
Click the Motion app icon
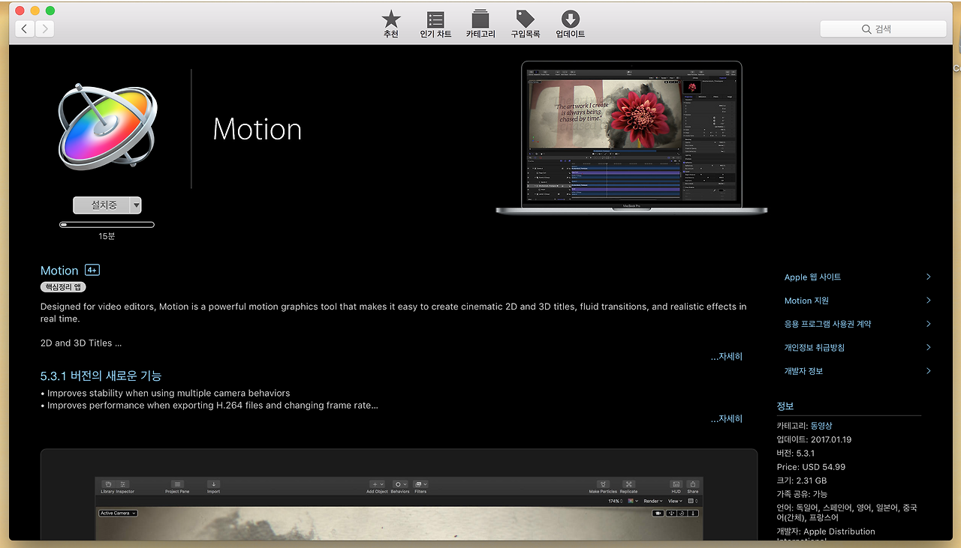pos(107,127)
